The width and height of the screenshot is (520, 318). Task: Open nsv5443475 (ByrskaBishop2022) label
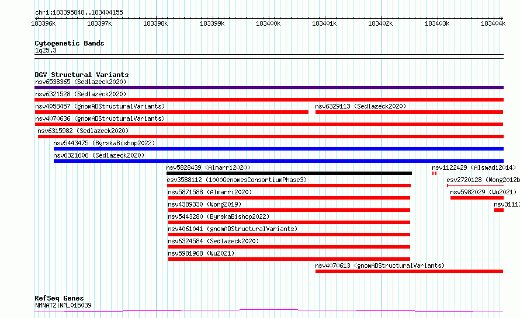(x=104, y=143)
